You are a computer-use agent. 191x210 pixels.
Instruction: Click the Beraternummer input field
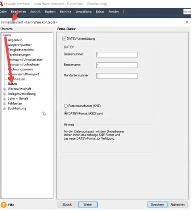tap(117, 55)
